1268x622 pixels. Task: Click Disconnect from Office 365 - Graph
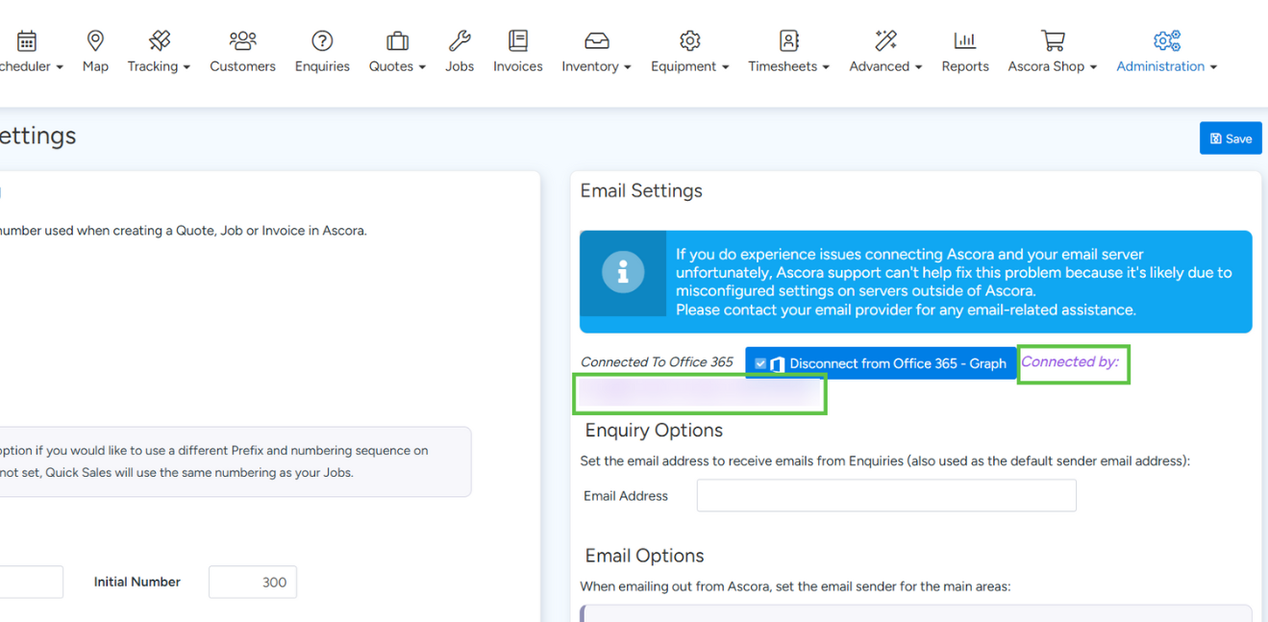pyautogui.click(x=897, y=363)
